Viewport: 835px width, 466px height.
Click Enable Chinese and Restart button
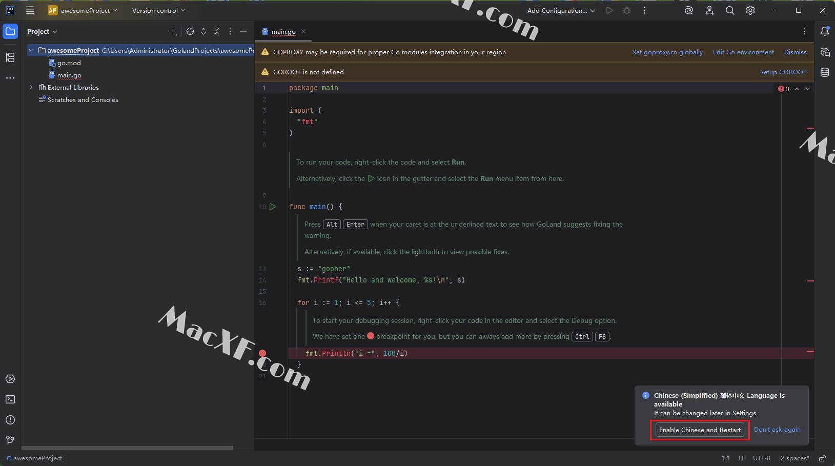(x=700, y=430)
